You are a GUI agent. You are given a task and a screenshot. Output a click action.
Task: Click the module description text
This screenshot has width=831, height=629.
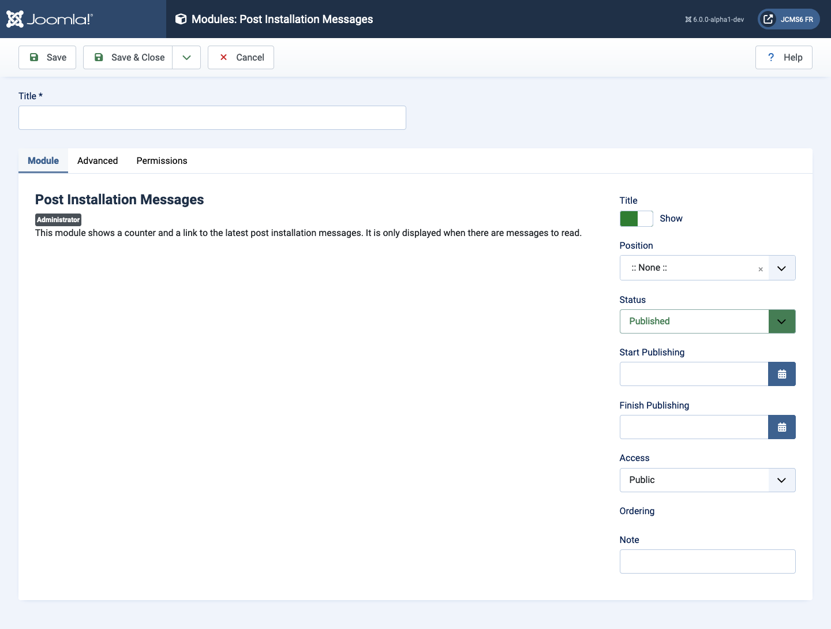308,233
